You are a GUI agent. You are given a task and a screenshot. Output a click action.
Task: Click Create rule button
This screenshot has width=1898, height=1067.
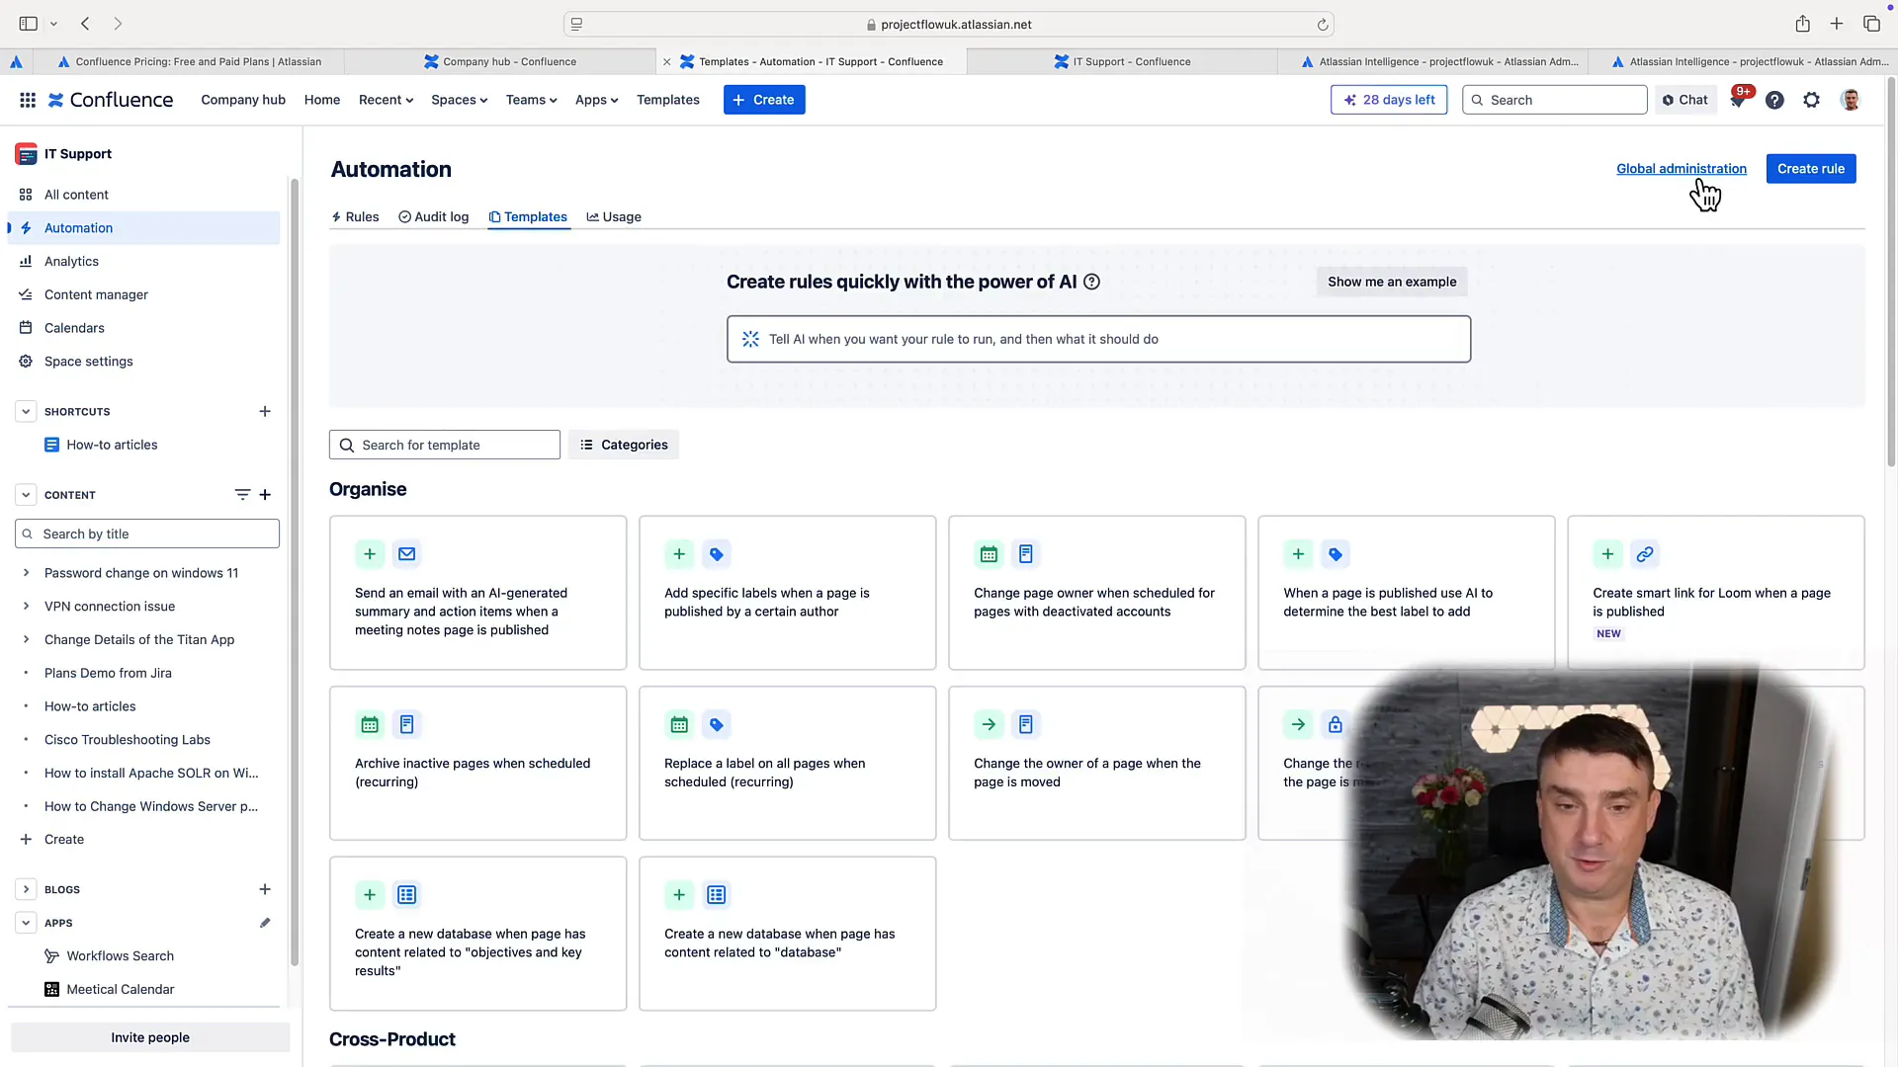point(1811,168)
